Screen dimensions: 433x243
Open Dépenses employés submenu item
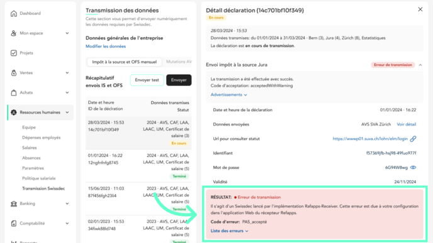click(41, 138)
